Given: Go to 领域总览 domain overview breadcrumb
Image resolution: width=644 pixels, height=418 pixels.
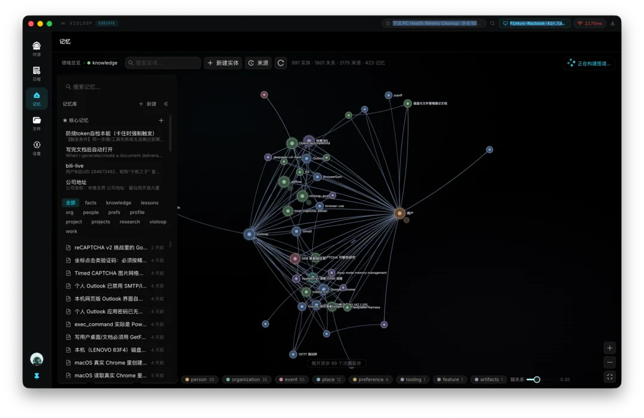Looking at the screenshot, I should (71, 63).
